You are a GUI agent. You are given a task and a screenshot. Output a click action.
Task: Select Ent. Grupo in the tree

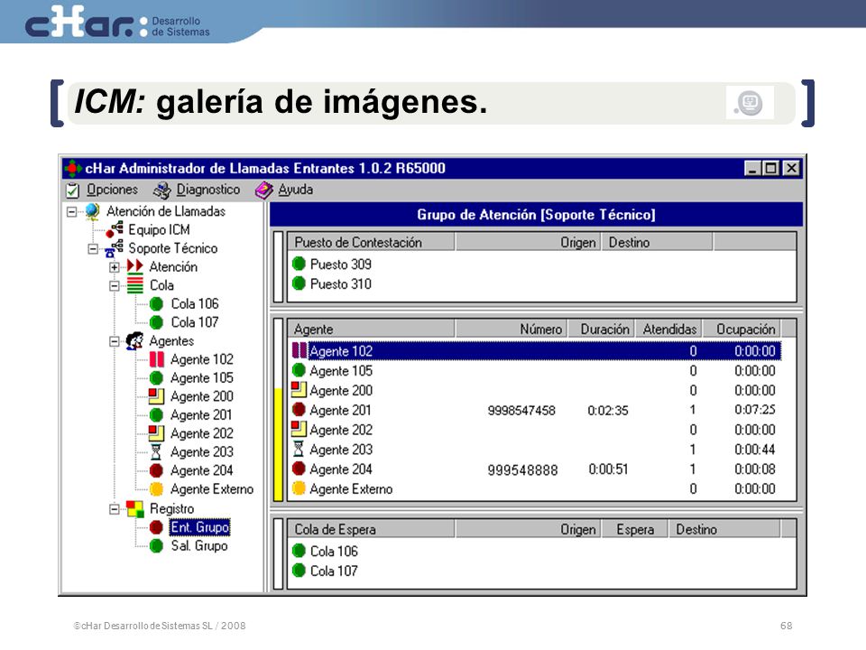199,527
